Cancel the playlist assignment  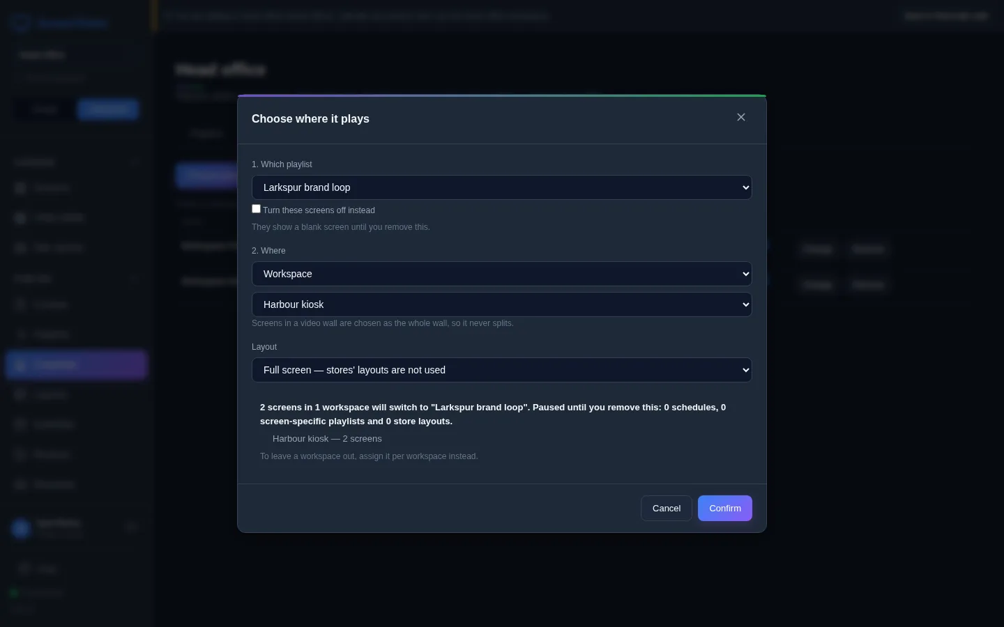(x=667, y=509)
